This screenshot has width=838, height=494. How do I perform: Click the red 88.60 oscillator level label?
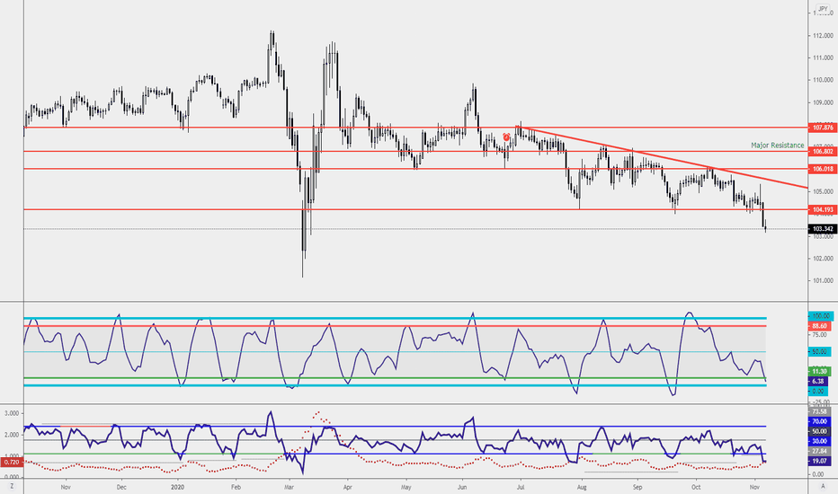click(819, 326)
